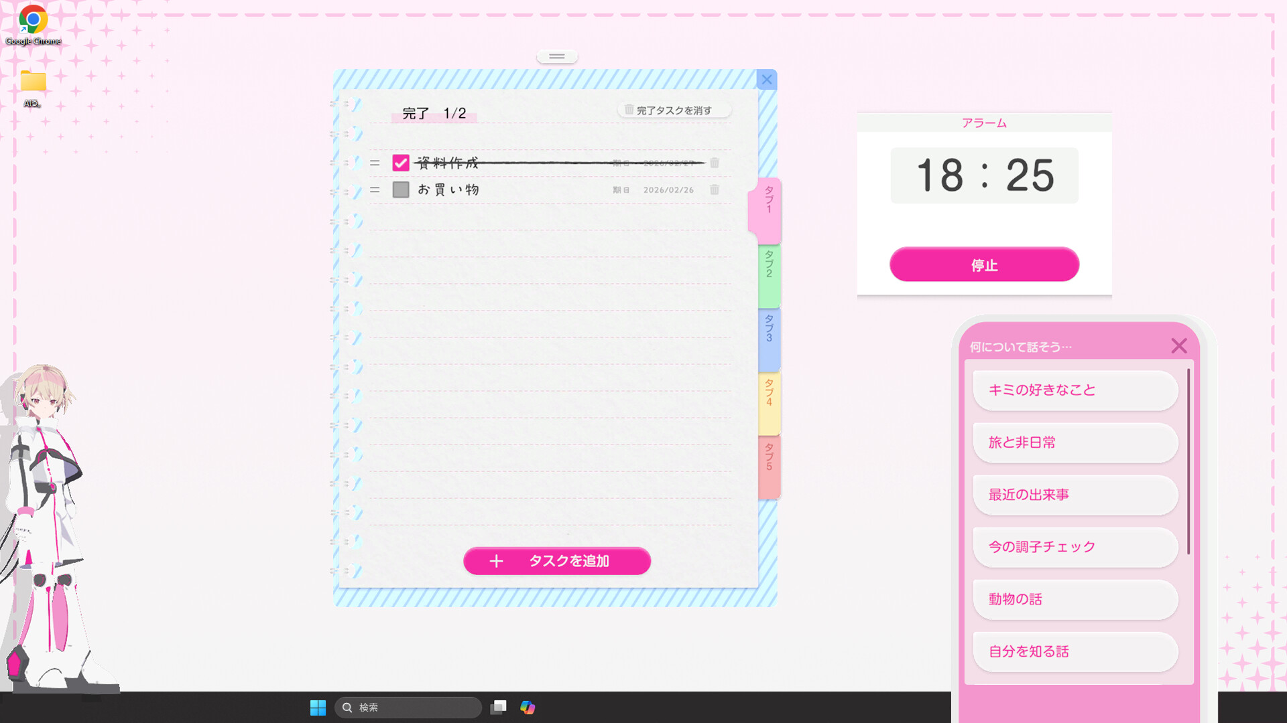Image resolution: width=1287 pixels, height=723 pixels.
Task: Switch to the タブ2 tab
Action: [x=768, y=274]
